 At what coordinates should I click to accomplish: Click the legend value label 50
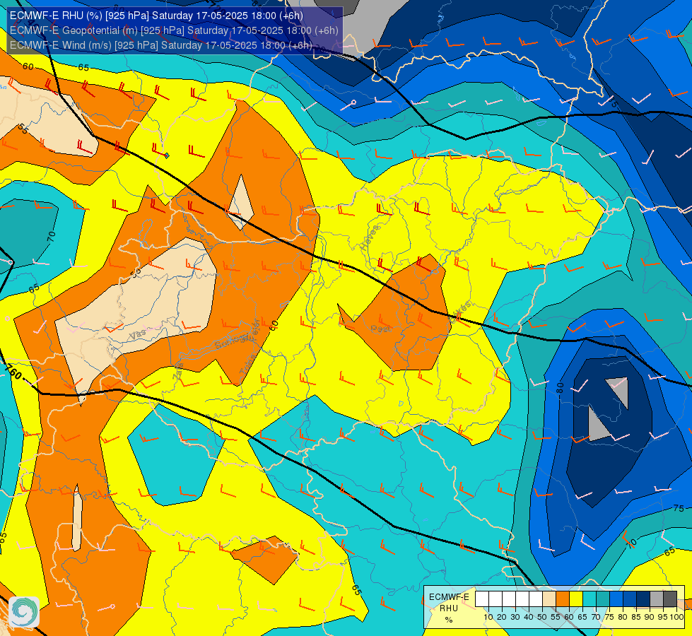tap(542, 617)
